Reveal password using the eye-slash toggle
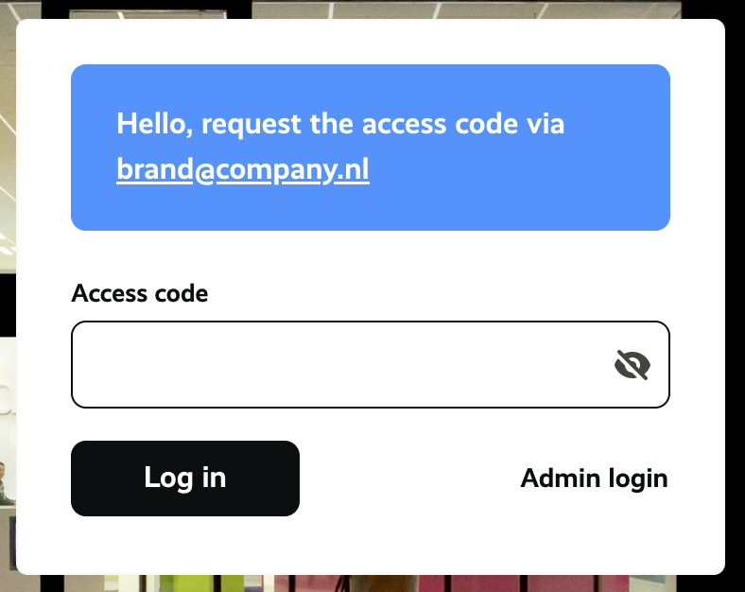The height and width of the screenshot is (592, 745). (632, 364)
